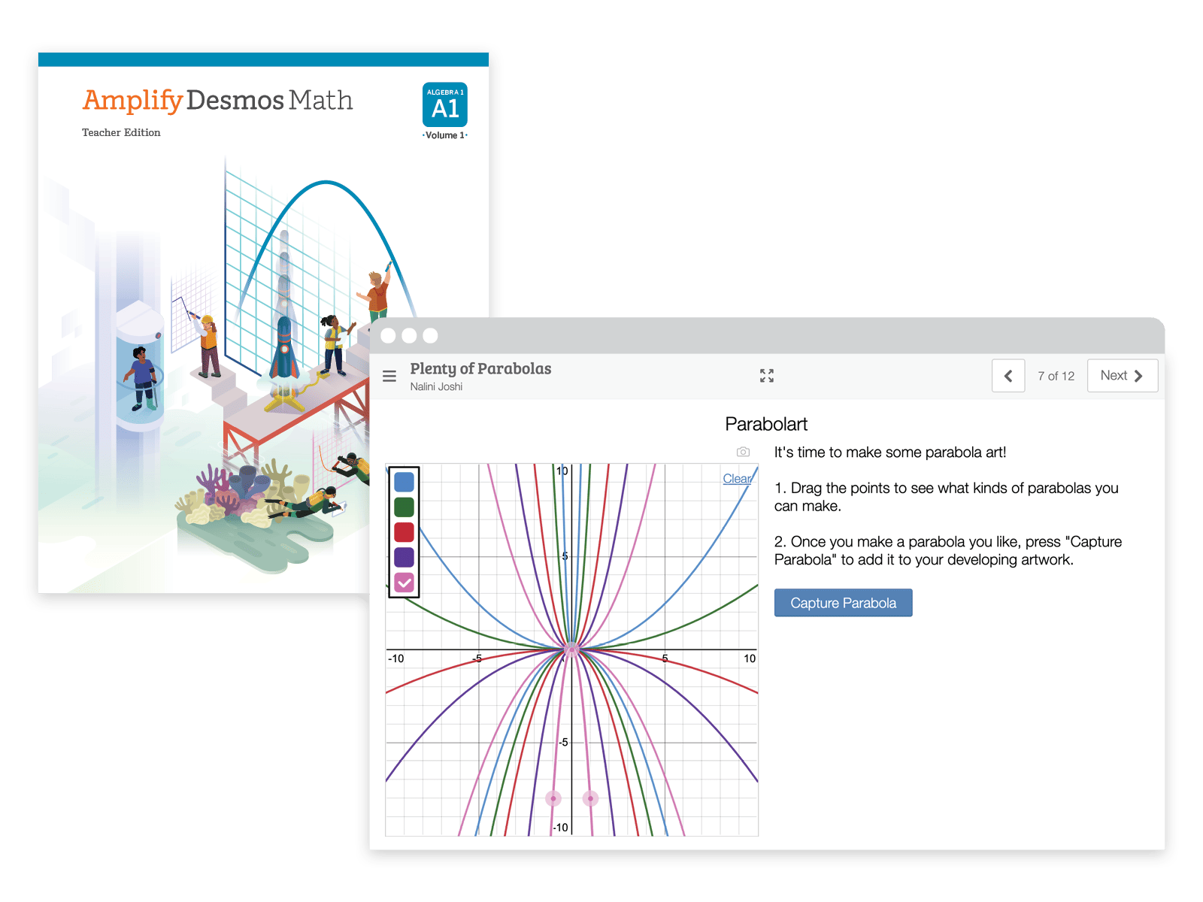1203x902 pixels.
Task: Click the Teacher Edition label on cover
Action: click(x=121, y=132)
